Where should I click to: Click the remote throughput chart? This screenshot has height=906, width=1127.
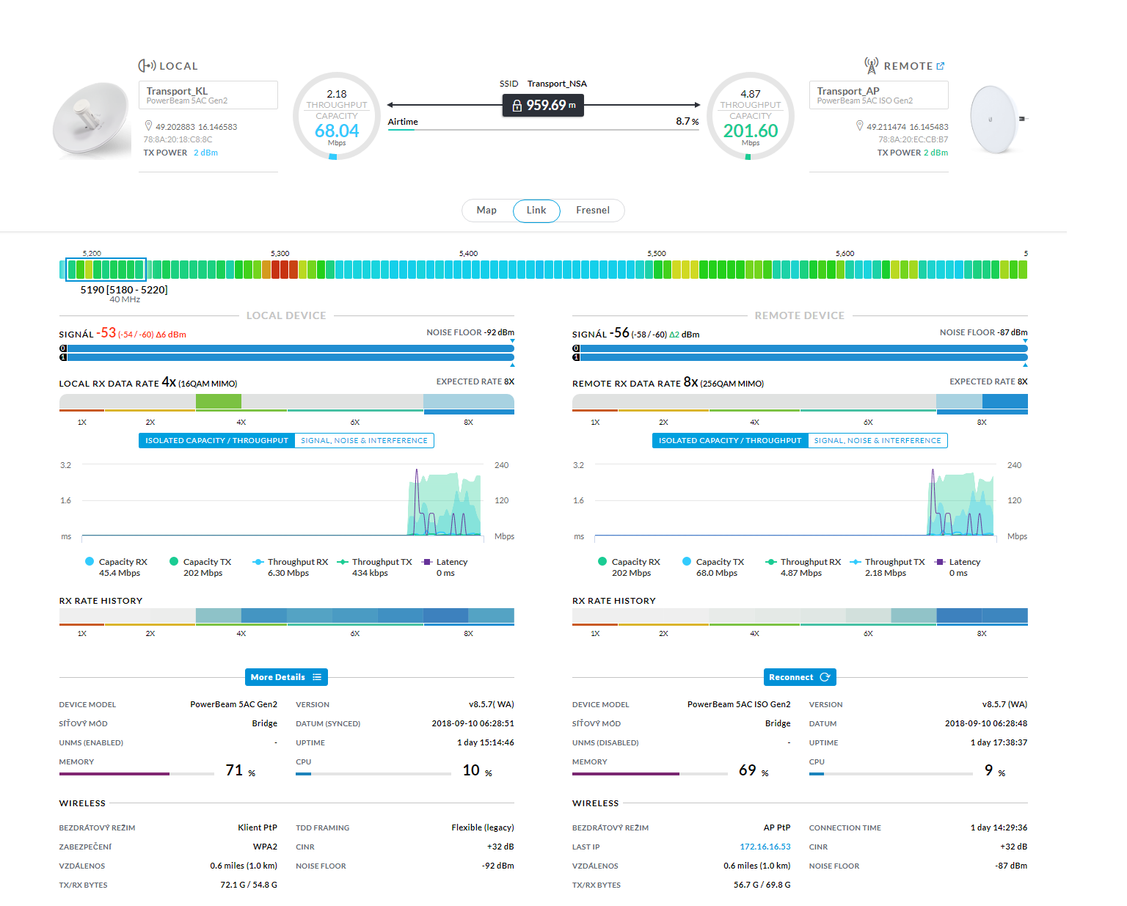point(795,501)
